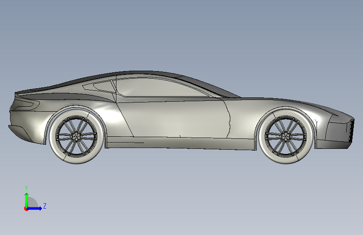Image resolution: width=363 pixels, height=235 pixels.
Task: Click the green Y axis arrow of the triad
Action: pyautogui.click(x=27, y=200)
